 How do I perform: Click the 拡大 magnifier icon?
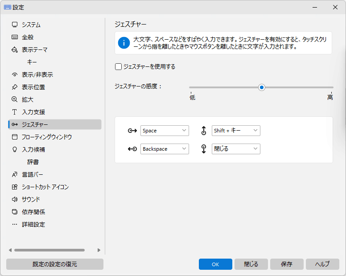point(15,99)
